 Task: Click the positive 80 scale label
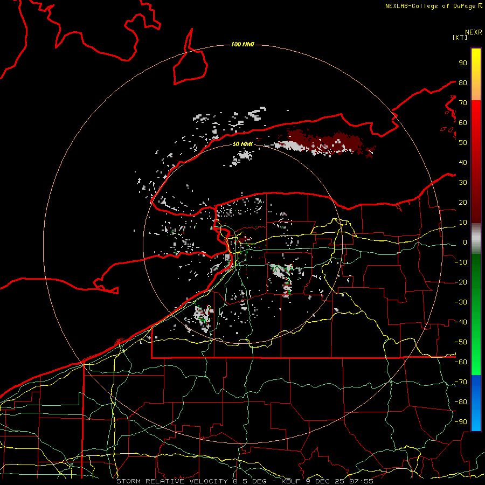(463, 82)
